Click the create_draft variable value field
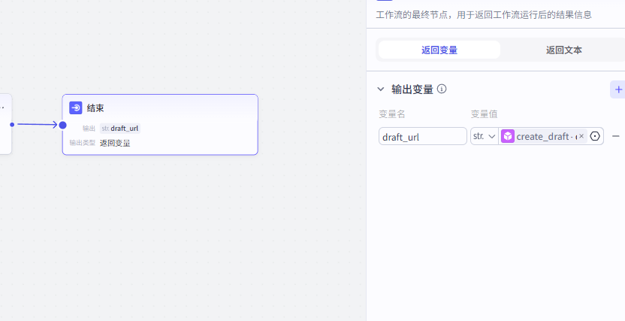Screen dimensions: 625x321 (x=545, y=136)
